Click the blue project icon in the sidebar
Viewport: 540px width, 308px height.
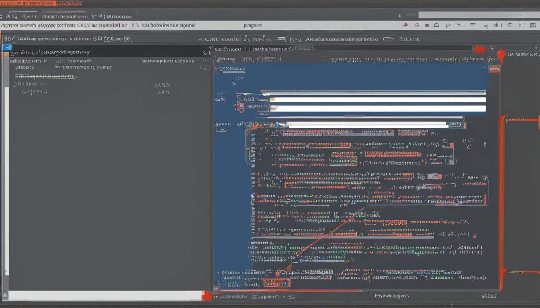point(7,47)
